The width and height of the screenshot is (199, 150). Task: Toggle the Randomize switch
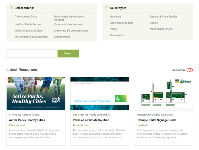[x=190, y=70]
